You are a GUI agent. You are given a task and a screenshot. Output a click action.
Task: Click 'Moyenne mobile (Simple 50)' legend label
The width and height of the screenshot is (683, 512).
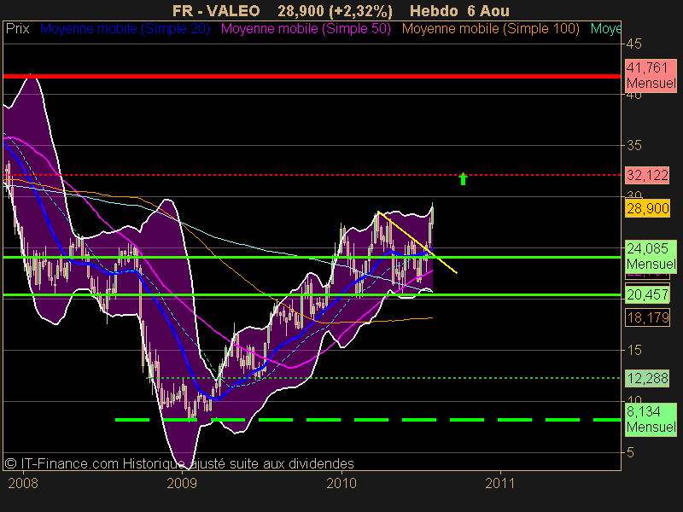[306, 29]
